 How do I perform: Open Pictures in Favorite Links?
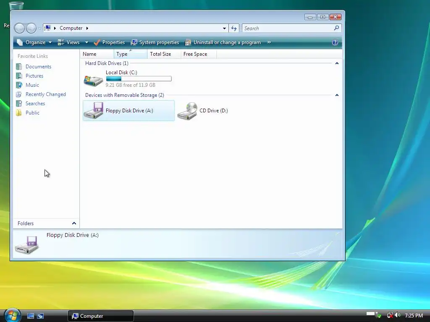point(34,76)
